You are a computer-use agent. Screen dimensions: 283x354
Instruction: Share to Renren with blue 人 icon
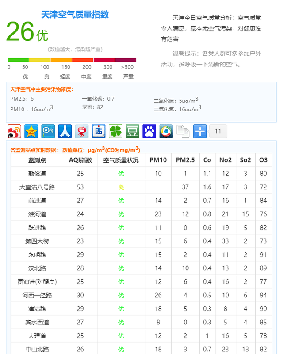click(65, 132)
